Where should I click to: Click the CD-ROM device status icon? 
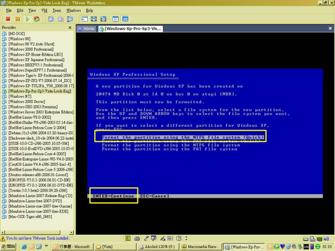(x=312, y=239)
